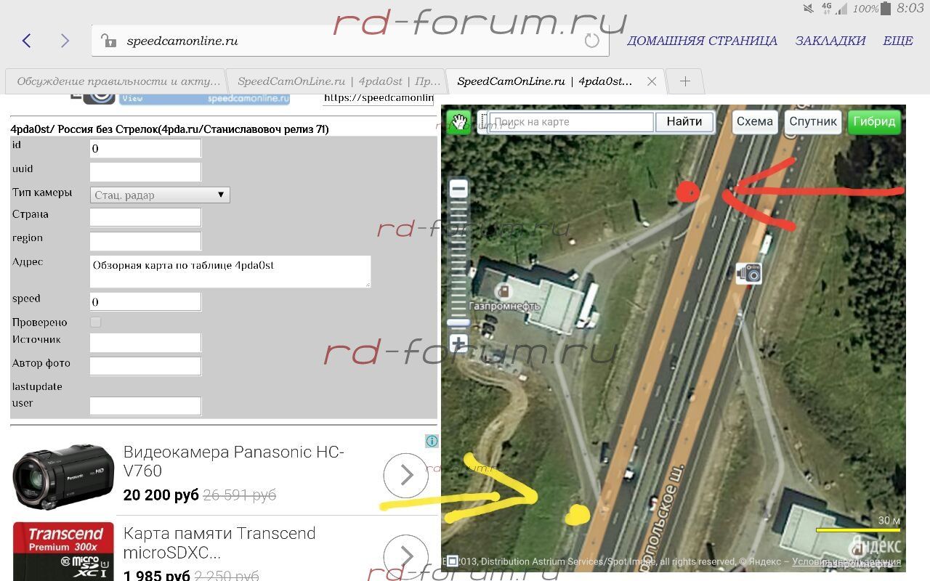Switch map to Спутник view
This screenshot has height=581, width=930.
813,121
